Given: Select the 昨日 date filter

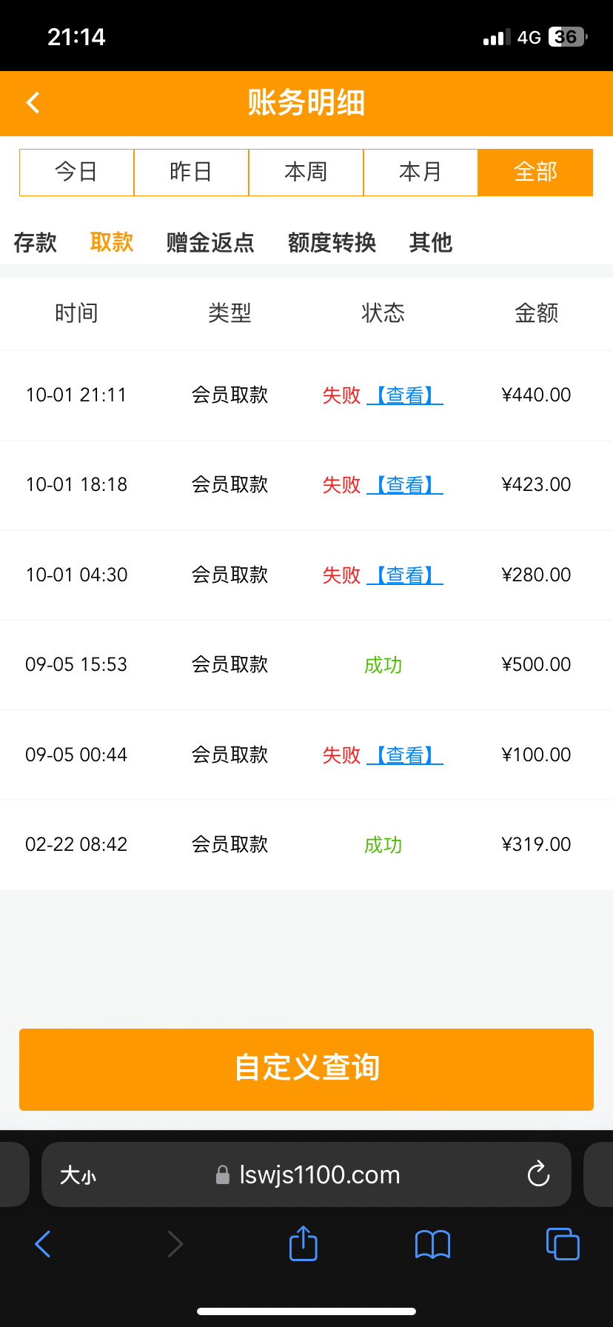Looking at the screenshot, I should coord(191,173).
